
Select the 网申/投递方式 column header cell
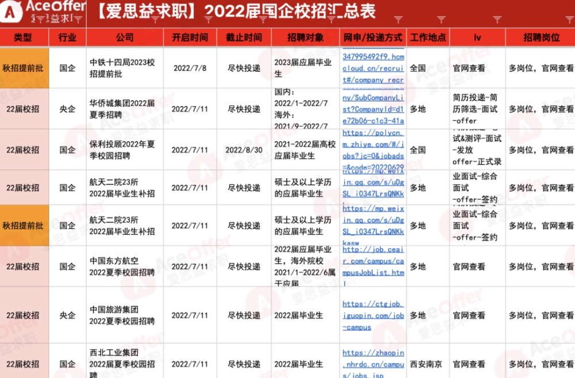pos(373,37)
